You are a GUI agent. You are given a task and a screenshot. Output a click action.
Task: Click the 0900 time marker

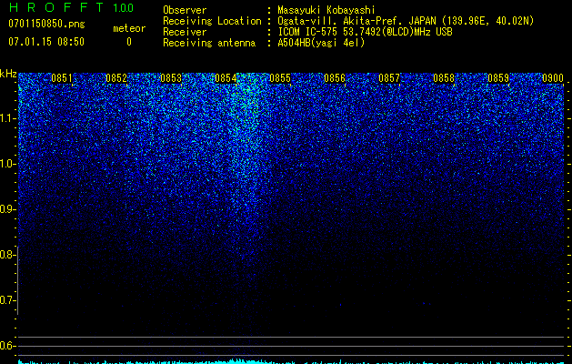[553, 78]
